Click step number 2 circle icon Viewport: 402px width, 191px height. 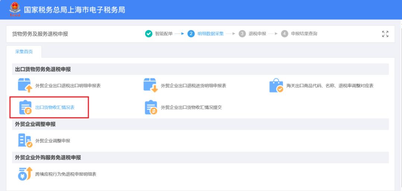tap(191, 34)
